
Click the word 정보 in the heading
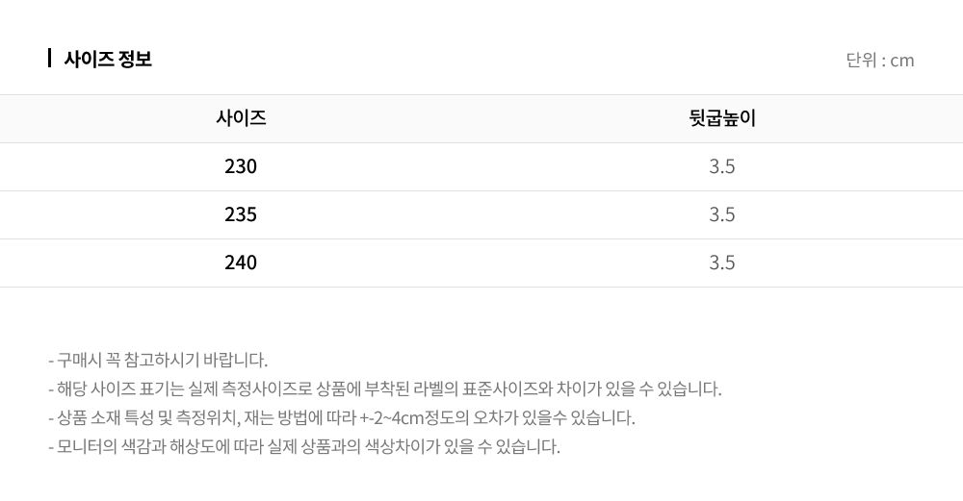137,59
